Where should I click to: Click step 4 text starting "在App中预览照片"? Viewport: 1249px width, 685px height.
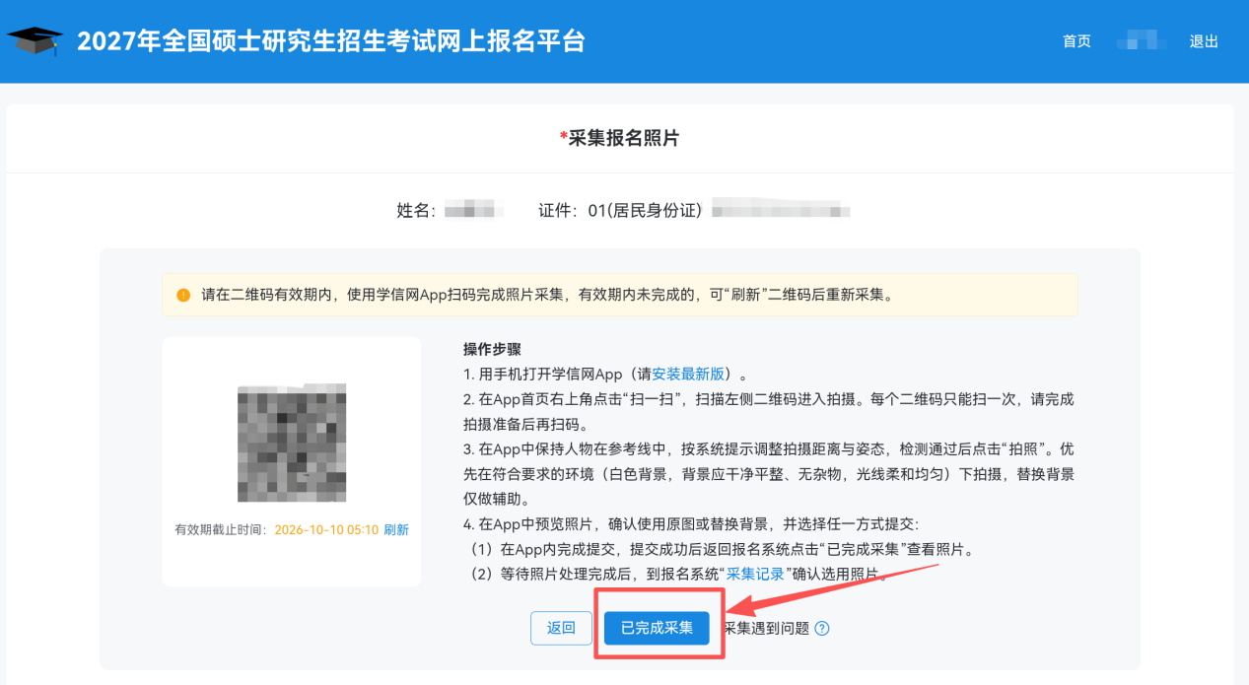click(690, 524)
